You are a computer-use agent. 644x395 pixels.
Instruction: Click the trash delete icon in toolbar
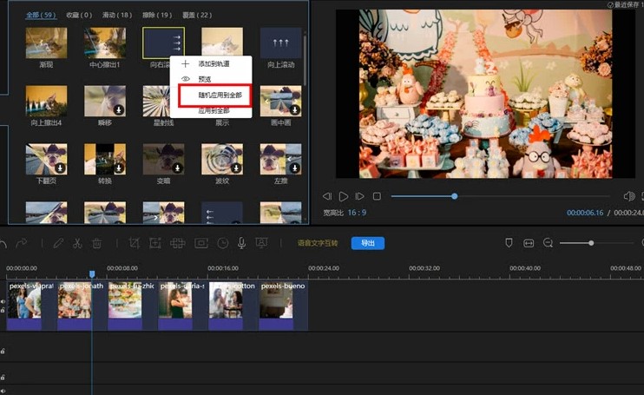click(97, 243)
